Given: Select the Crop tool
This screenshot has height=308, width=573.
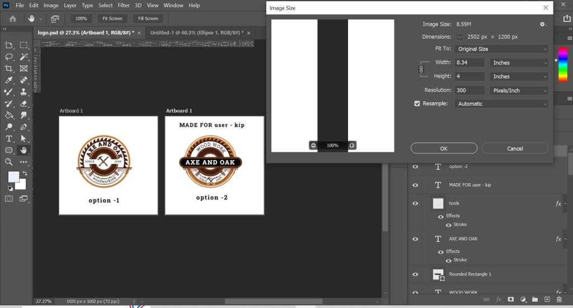Looking at the screenshot, I should (x=9, y=68).
